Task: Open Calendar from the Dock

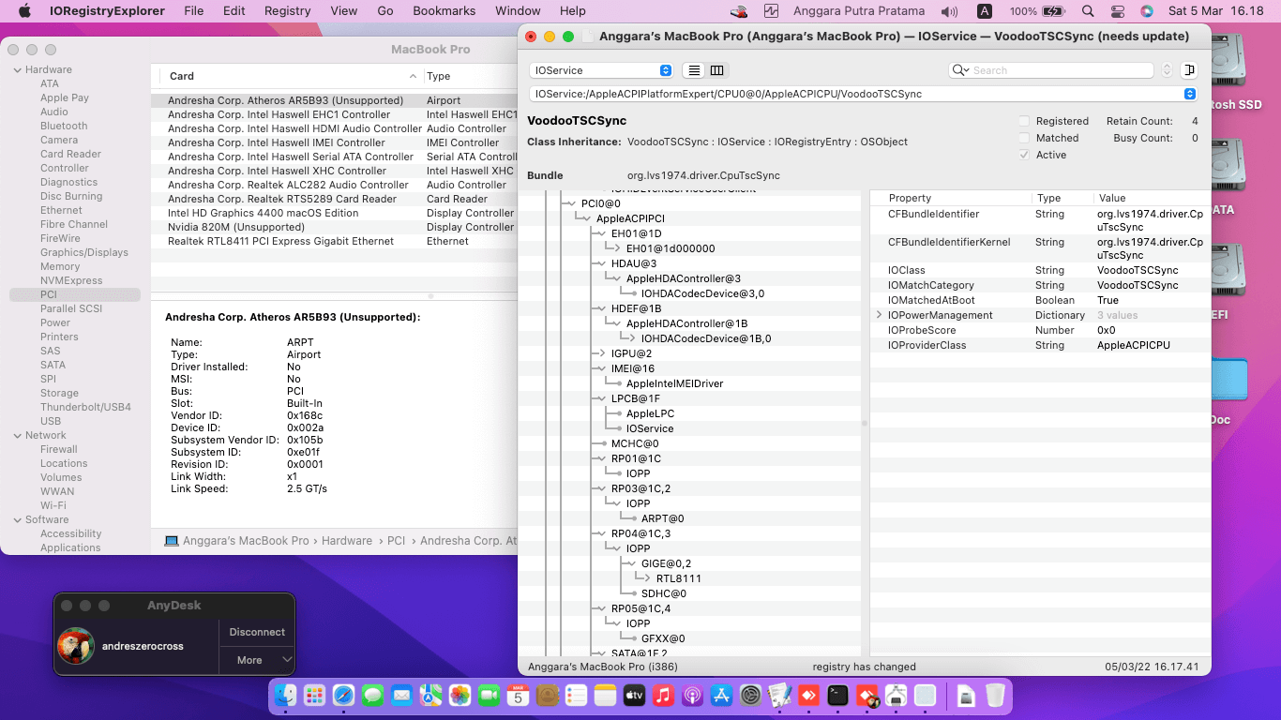Action: pos(518,695)
